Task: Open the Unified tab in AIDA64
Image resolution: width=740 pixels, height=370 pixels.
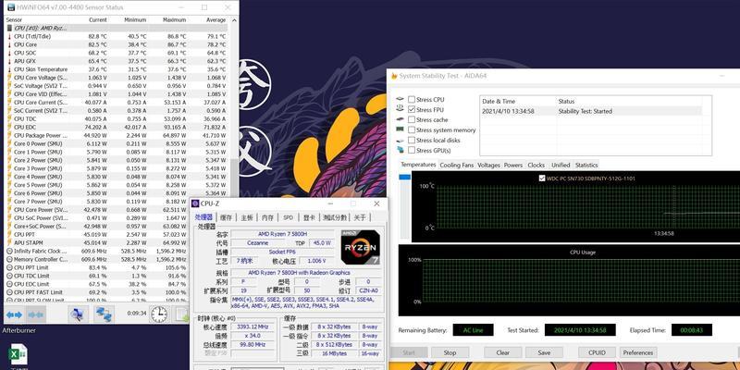Action: tap(561, 166)
